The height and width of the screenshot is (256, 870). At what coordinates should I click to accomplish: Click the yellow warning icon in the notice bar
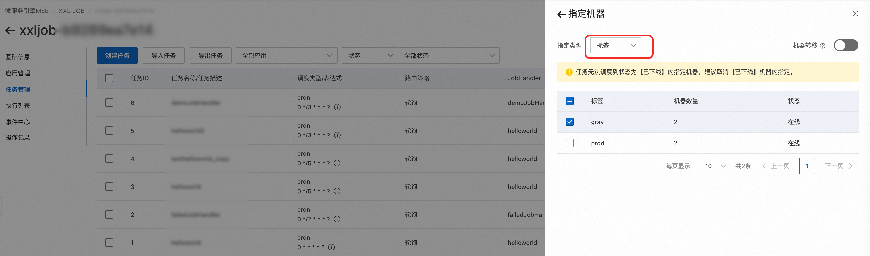[x=569, y=72]
